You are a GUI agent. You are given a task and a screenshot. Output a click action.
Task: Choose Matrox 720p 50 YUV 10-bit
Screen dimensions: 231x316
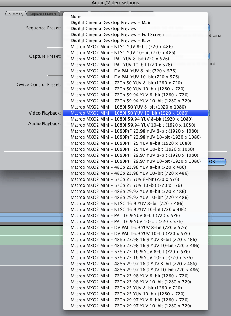pos(128,89)
